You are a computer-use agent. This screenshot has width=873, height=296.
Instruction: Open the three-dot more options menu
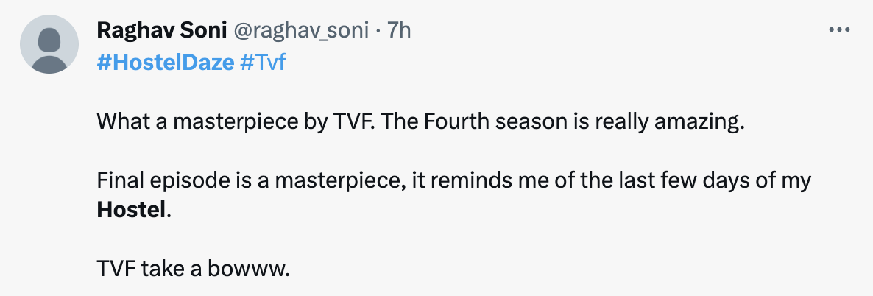(x=839, y=30)
